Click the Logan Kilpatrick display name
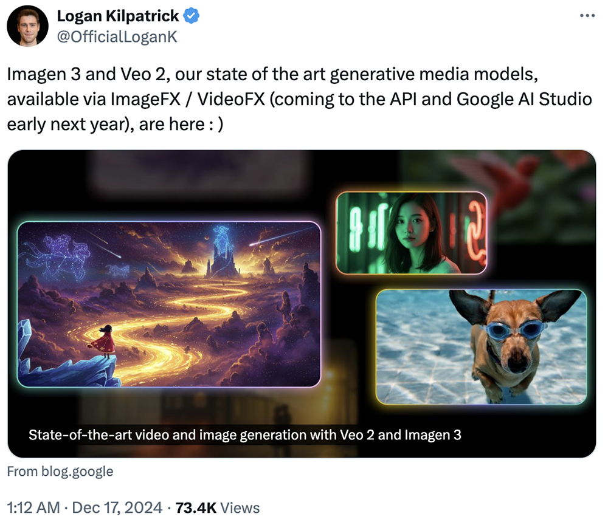 point(118,16)
